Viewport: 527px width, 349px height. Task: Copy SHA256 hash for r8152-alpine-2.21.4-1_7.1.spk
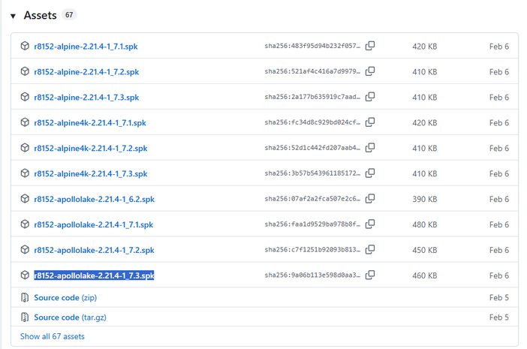369,47
